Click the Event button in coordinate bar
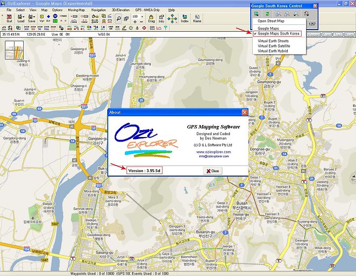356x276 pixels. click(327, 35)
